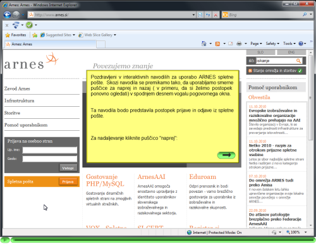The width and height of the screenshot is (316, 244).
Task: Go back with the browser Back arrow
Action: coord(8,15)
